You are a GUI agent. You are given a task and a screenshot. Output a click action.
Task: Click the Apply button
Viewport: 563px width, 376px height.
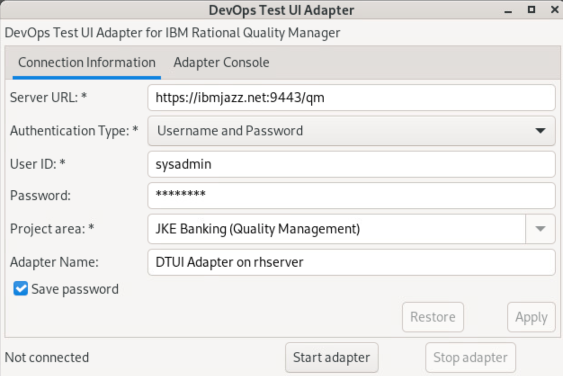531,317
